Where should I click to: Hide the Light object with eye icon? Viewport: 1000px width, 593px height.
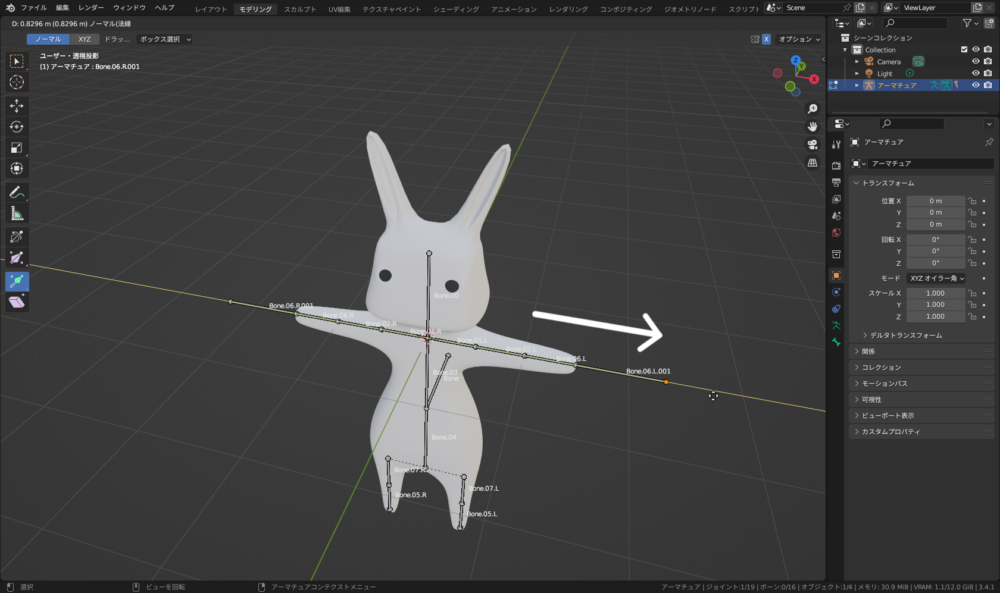tap(976, 73)
